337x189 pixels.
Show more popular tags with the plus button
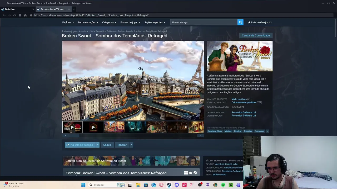pos(267,131)
